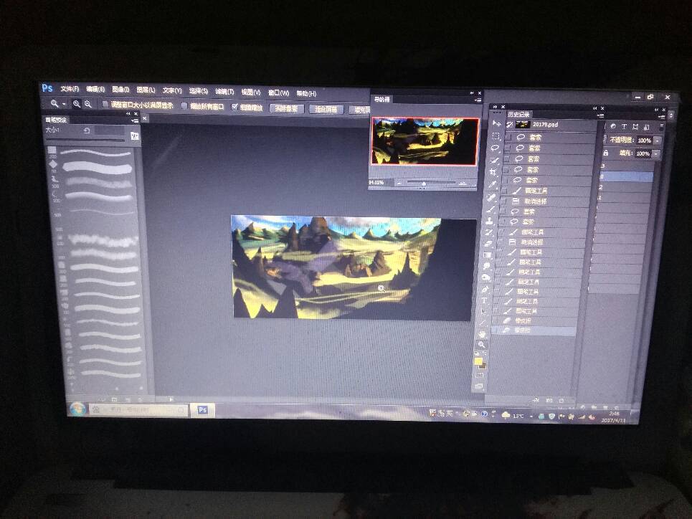Enable 缩放所有窗口 checkbox
This screenshot has height=519, width=692.
coord(184,106)
